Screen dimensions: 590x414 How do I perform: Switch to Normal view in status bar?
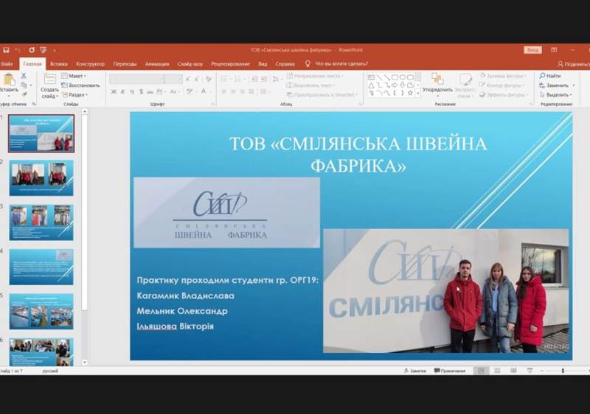point(482,371)
